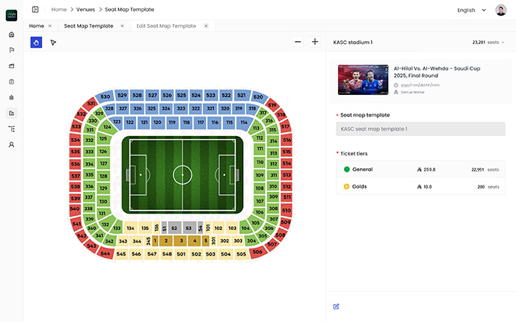The image size is (516, 322).
Task: Click the Seat map template field
Action: (x=420, y=129)
